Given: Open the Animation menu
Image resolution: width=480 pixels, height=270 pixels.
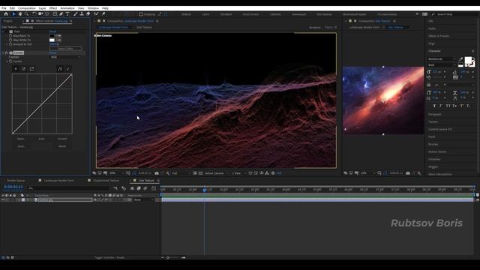Looking at the screenshot, I should 67,8.
